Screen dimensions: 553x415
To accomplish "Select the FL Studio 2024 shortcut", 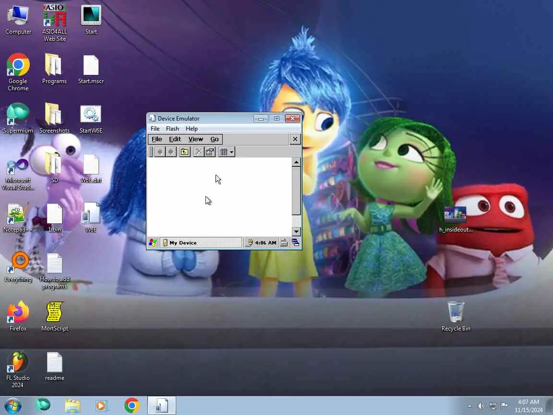I will tap(18, 369).
